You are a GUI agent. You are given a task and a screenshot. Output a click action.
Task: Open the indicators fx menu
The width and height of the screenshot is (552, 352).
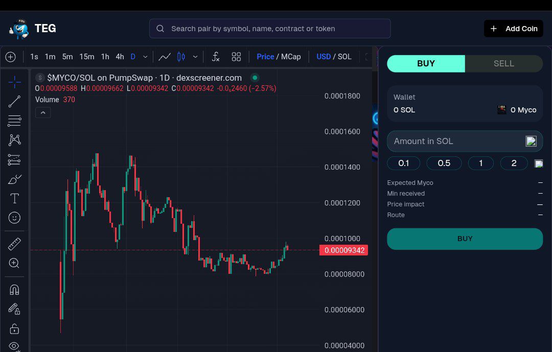click(x=216, y=57)
